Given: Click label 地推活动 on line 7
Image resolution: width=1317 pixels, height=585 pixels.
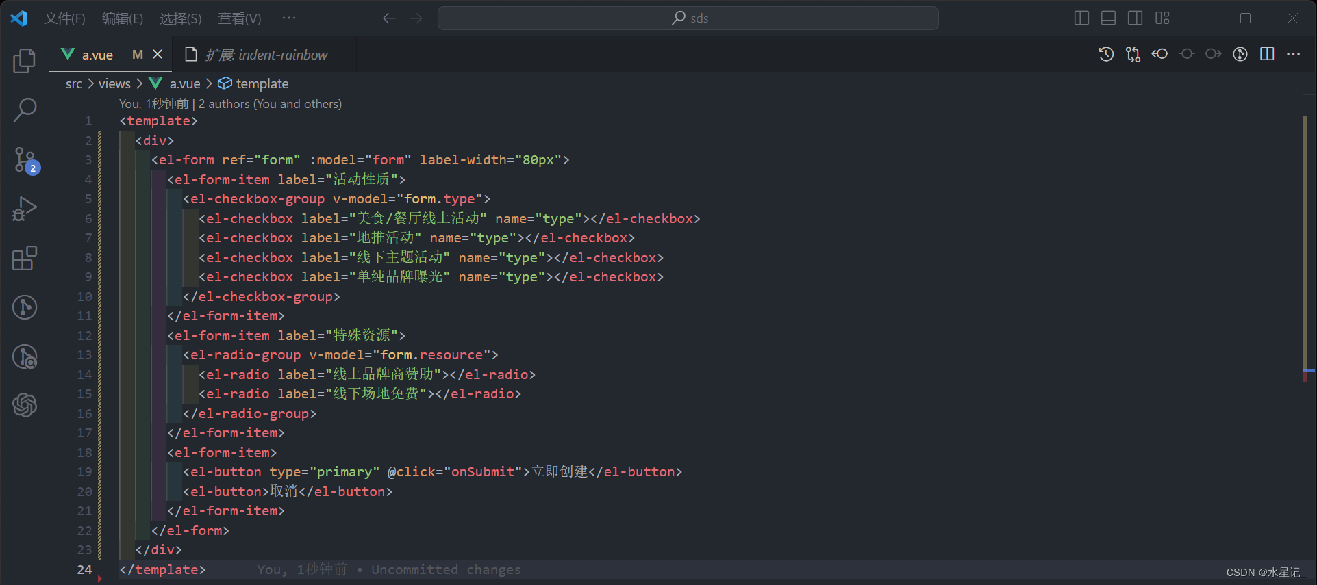Looking at the screenshot, I should 386,237.
